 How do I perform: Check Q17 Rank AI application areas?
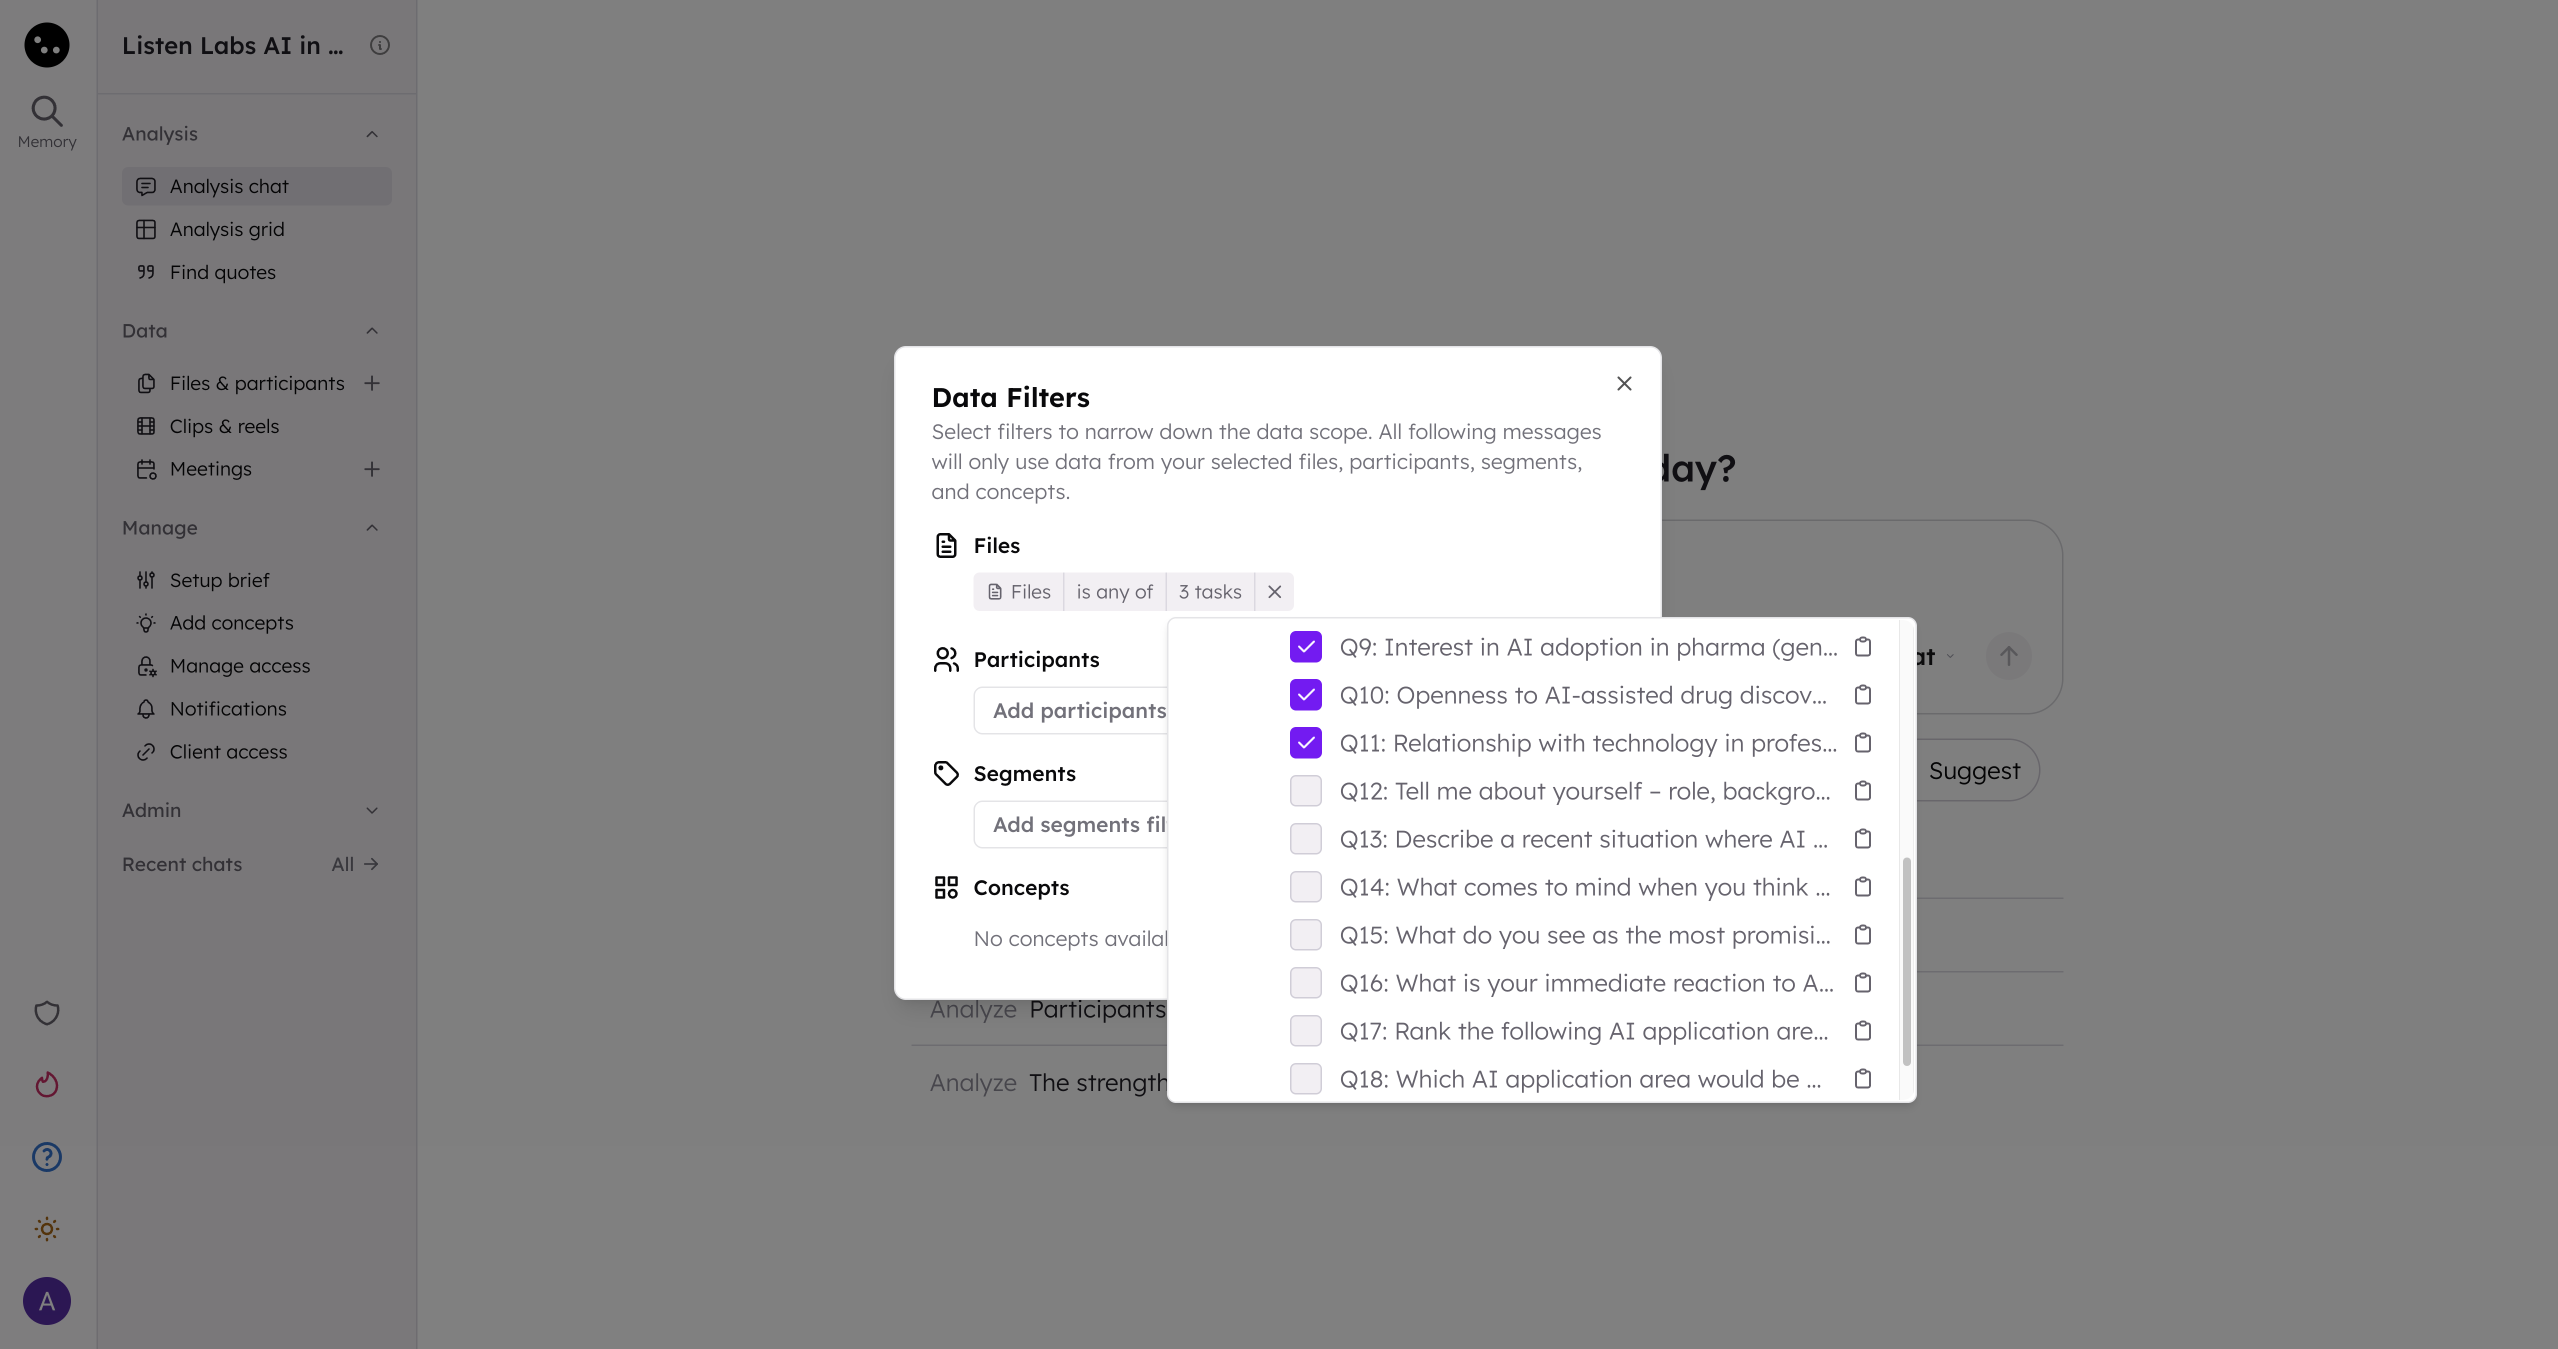tap(1306, 1031)
